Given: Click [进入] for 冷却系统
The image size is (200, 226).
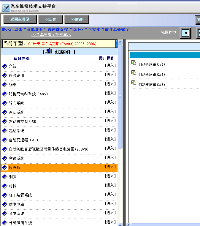Looking at the screenshot, I should coord(110,112).
